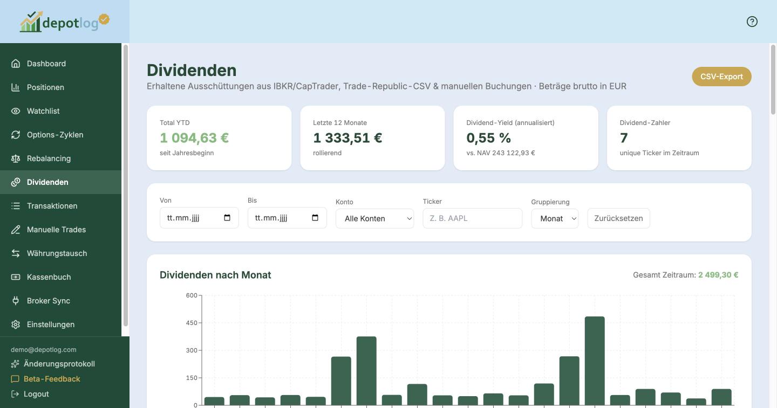The height and width of the screenshot is (408, 777).
Task: Focus the Ticker input field
Action: coord(472,218)
